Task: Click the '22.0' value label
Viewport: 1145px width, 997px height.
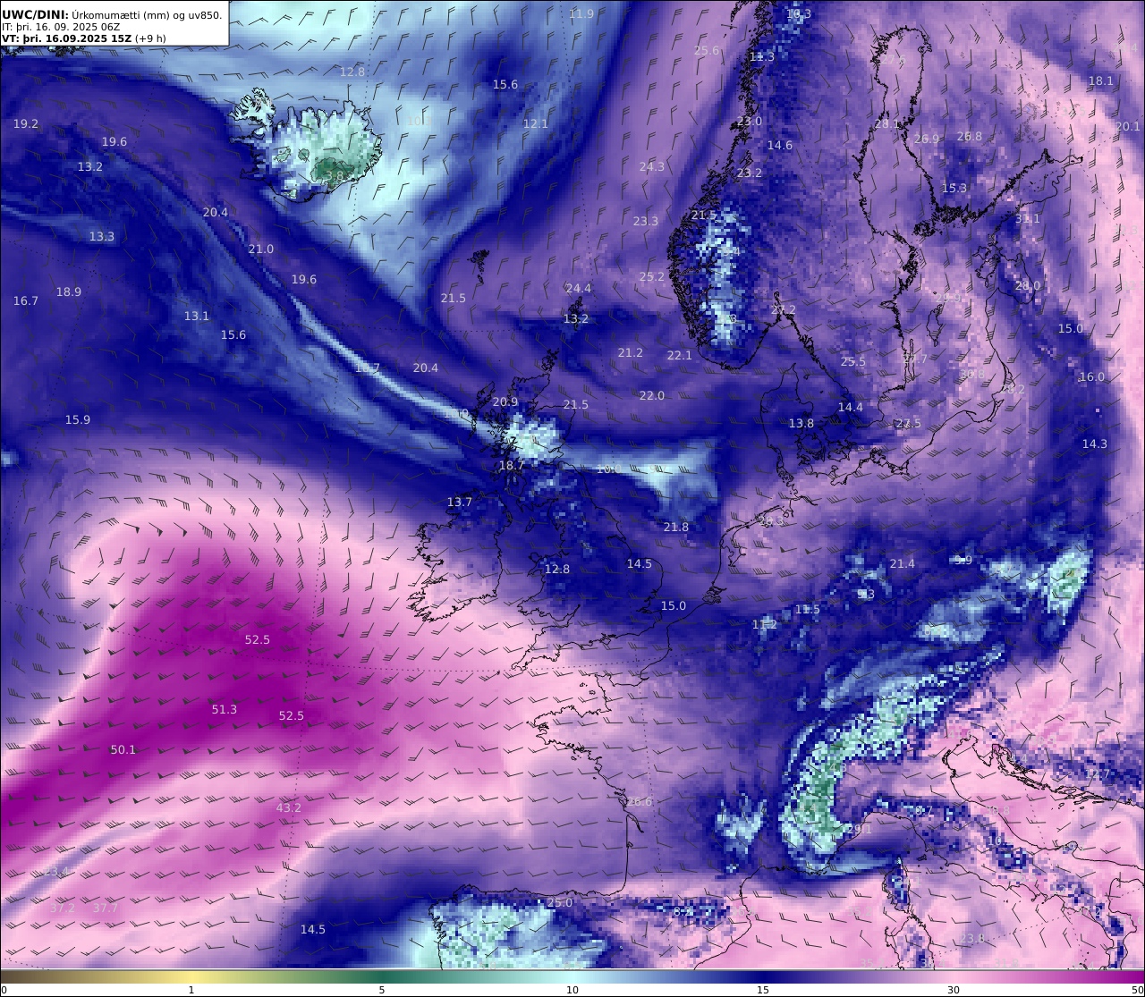Action: click(652, 396)
